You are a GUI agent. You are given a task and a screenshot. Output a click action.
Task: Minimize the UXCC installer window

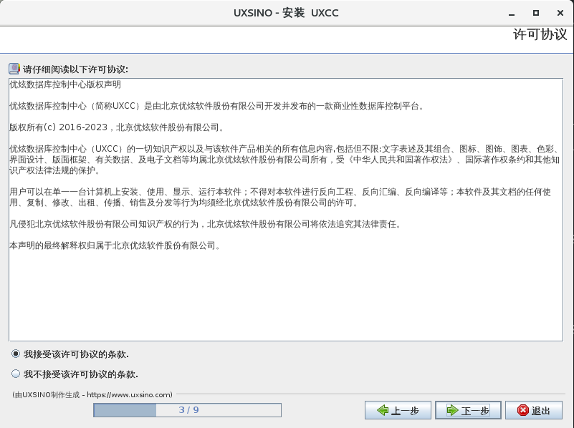511,13
